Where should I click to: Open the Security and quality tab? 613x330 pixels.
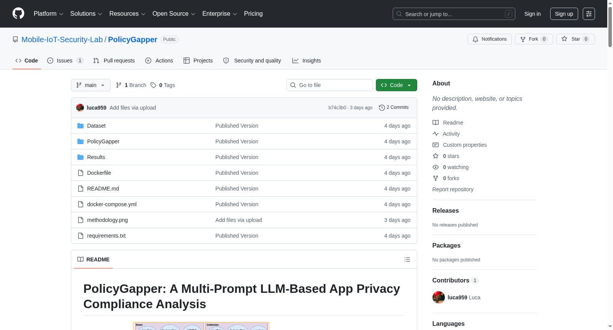click(x=252, y=61)
